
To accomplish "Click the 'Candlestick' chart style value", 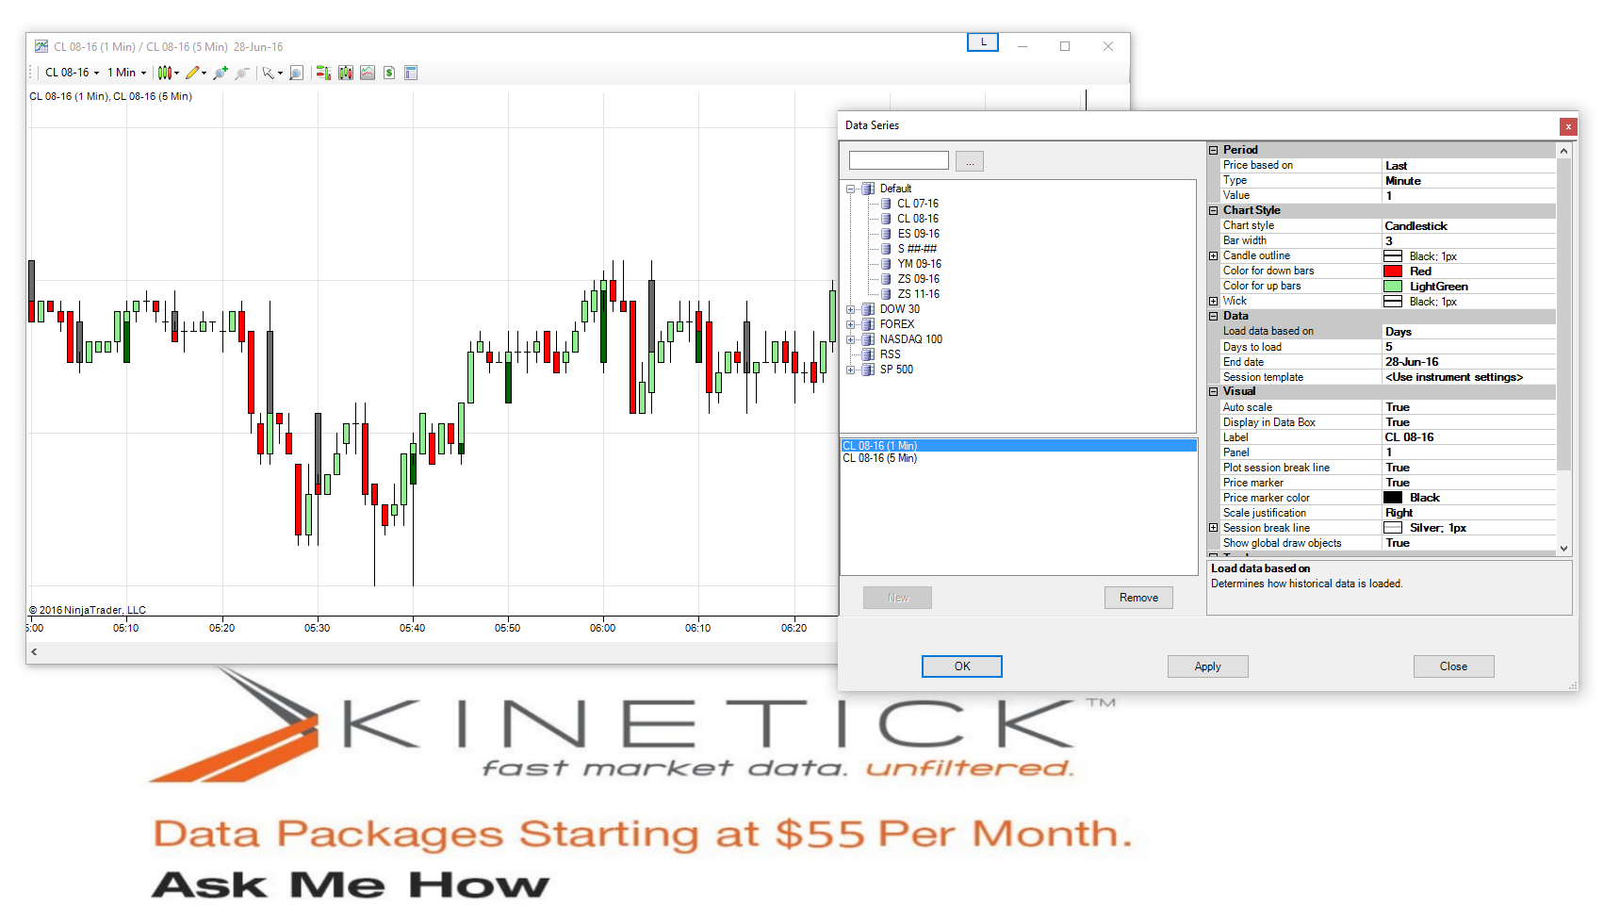I will tap(1416, 226).
